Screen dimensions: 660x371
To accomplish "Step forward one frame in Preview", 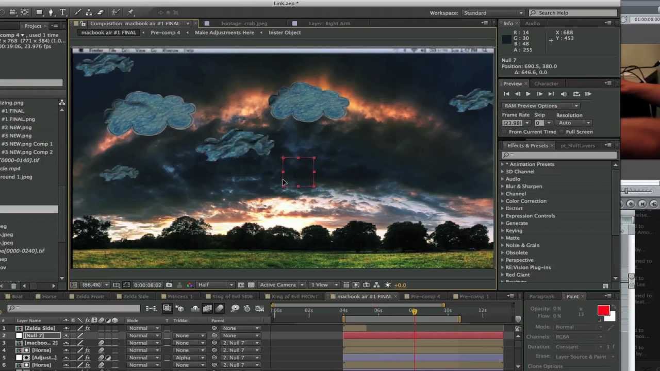I will coord(539,94).
